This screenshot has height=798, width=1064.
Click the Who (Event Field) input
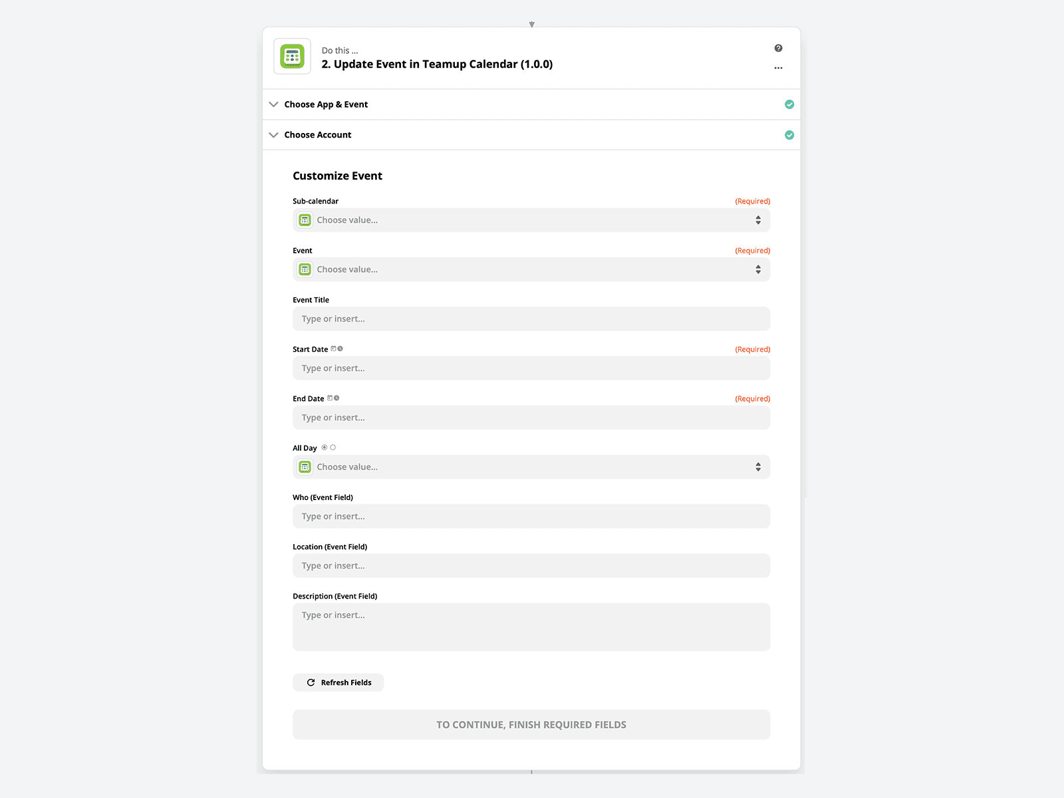(531, 516)
